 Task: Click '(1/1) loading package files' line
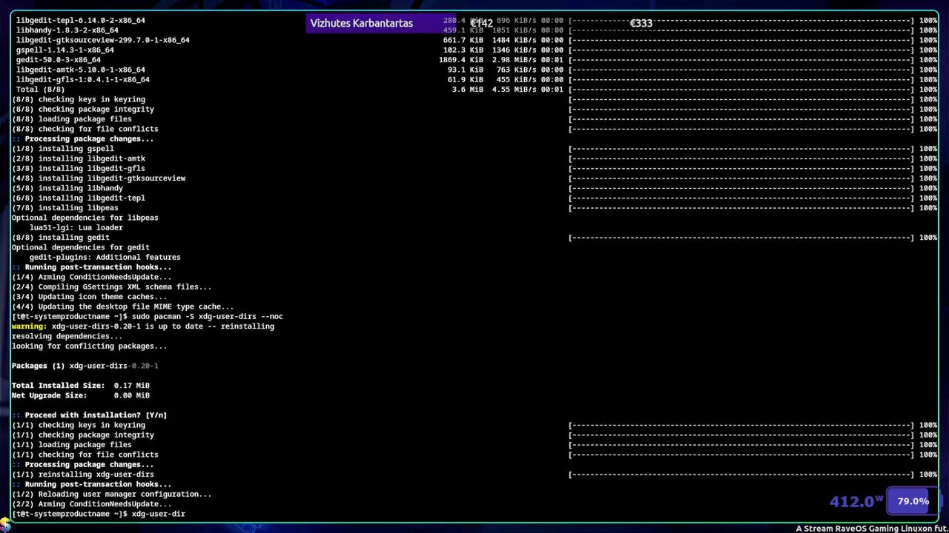click(x=72, y=445)
